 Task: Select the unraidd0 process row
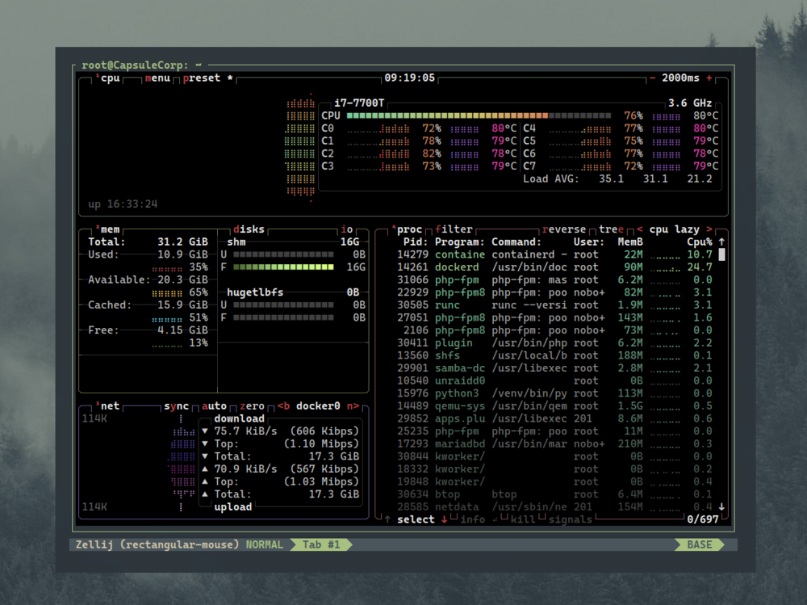555,380
